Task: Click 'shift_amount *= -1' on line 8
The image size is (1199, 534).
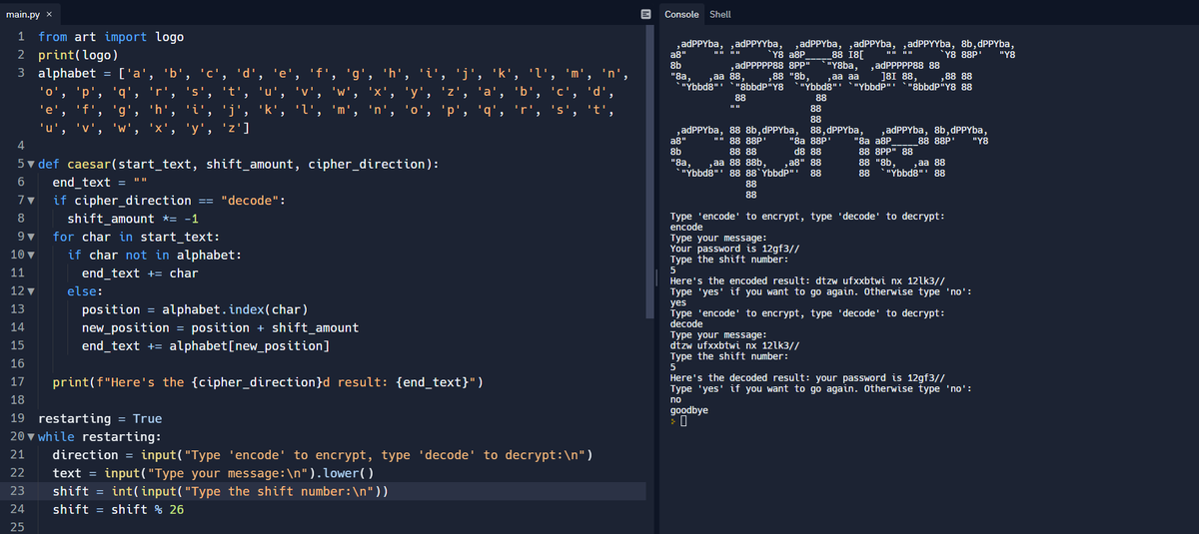Action: coord(134,219)
